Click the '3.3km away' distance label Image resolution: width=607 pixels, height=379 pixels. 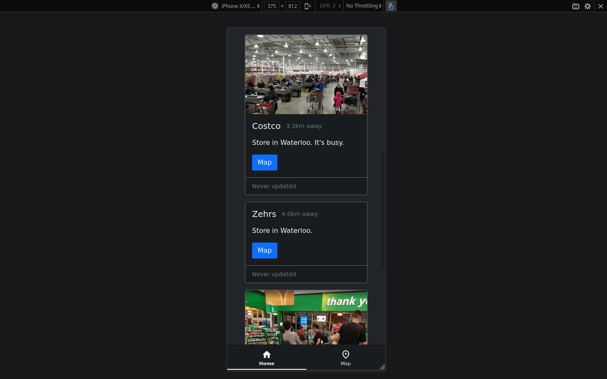(304, 126)
